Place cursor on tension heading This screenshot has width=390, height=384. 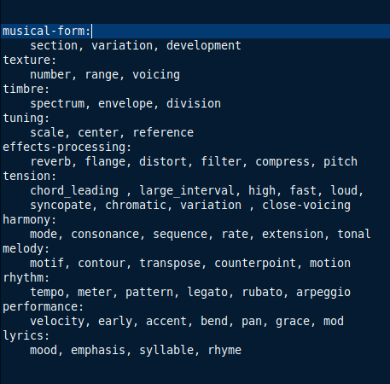tap(30, 176)
